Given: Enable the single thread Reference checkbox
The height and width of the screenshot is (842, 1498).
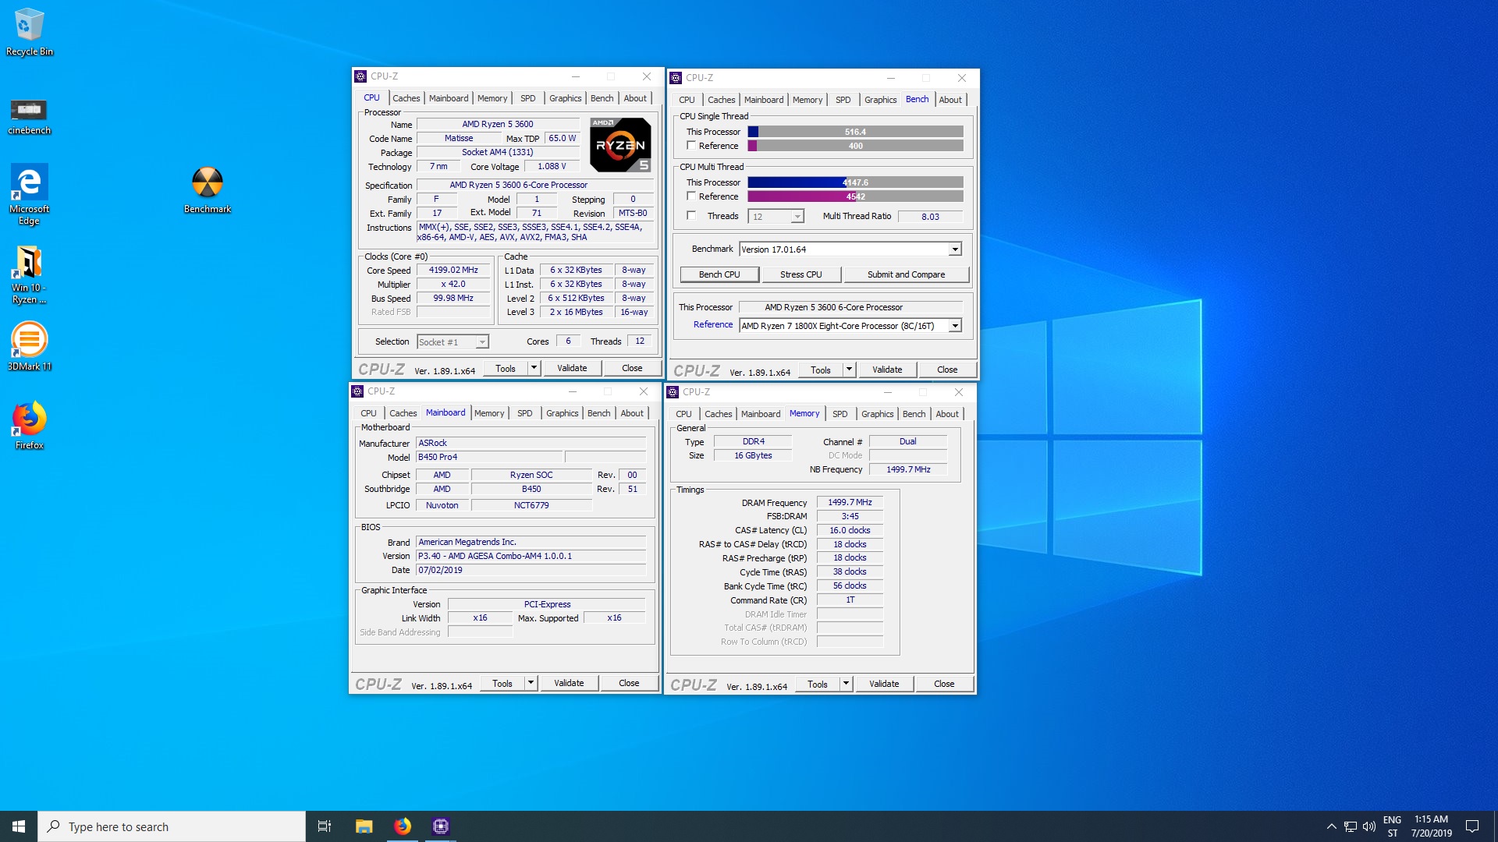Looking at the screenshot, I should point(691,146).
